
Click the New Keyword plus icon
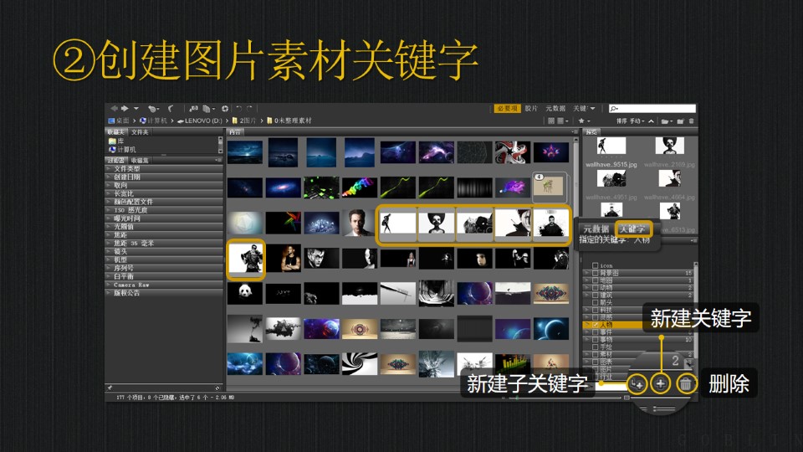click(661, 383)
